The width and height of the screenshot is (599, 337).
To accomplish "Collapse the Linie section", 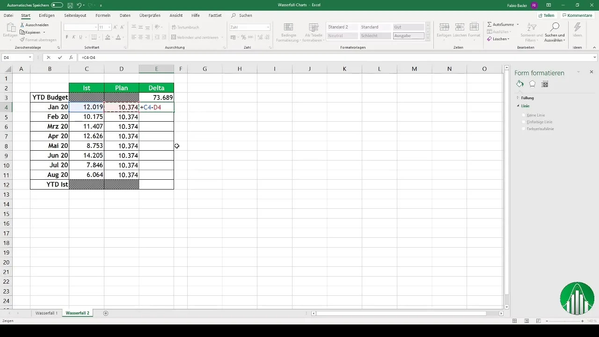I will tap(518, 106).
